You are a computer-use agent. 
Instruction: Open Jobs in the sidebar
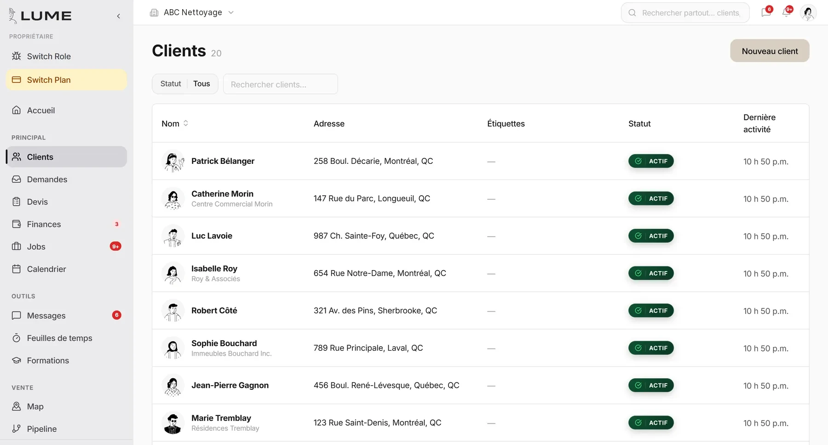click(66, 247)
